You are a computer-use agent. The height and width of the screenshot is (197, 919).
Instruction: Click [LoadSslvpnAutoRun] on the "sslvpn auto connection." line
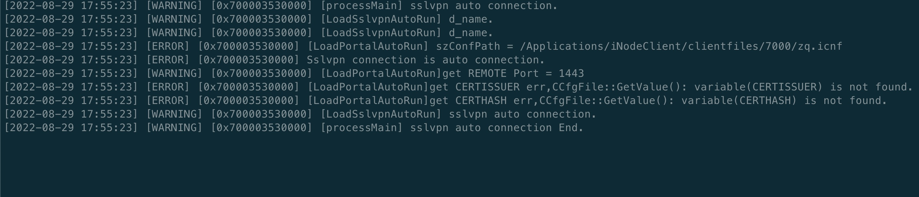(x=381, y=114)
